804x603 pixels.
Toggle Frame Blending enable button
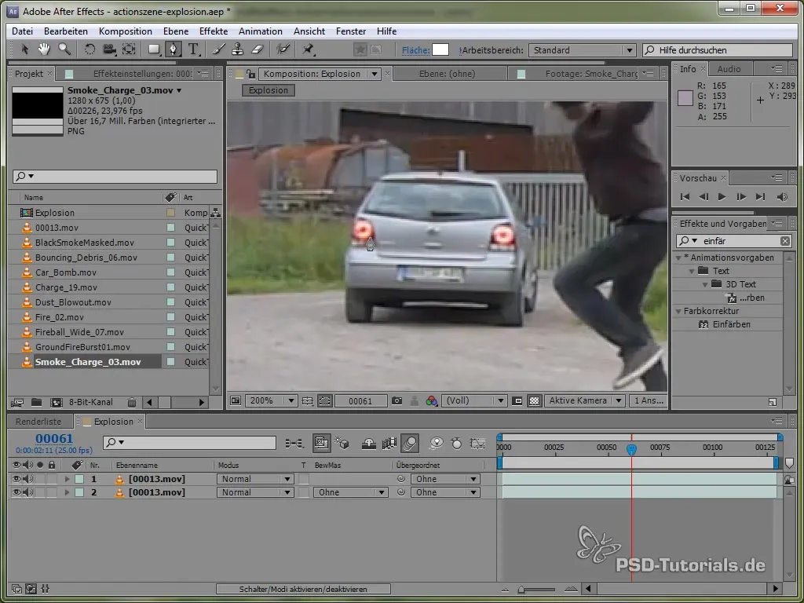[389, 444]
